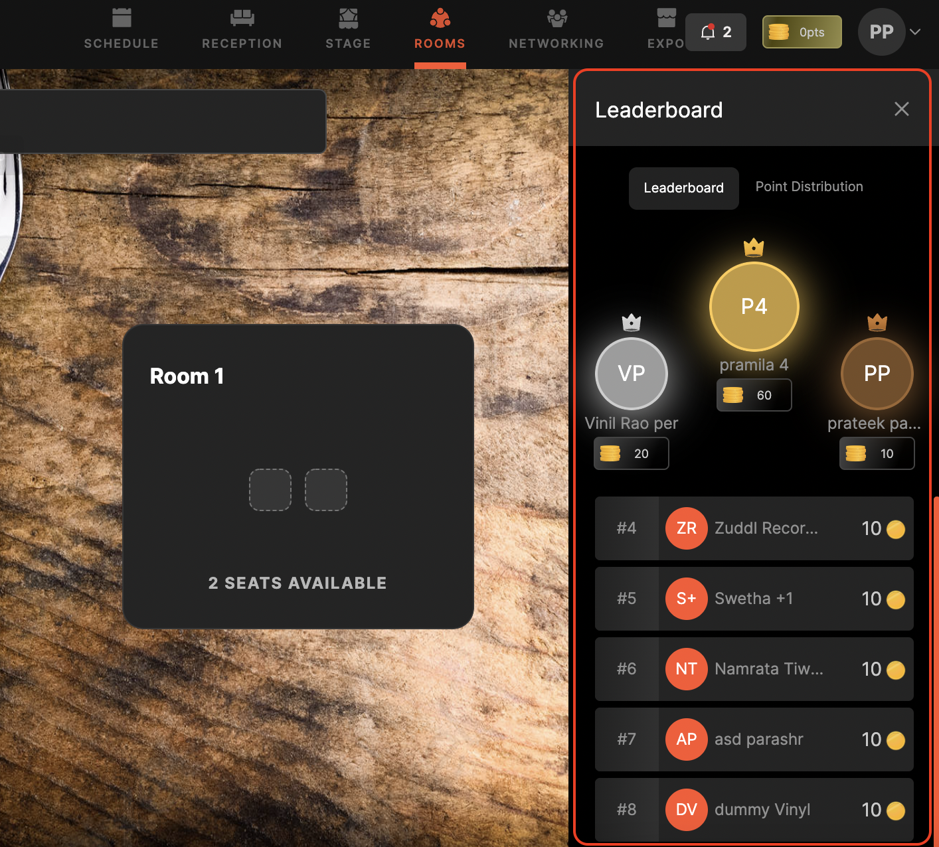
Task: Go to the Reception tab
Action: (242, 31)
